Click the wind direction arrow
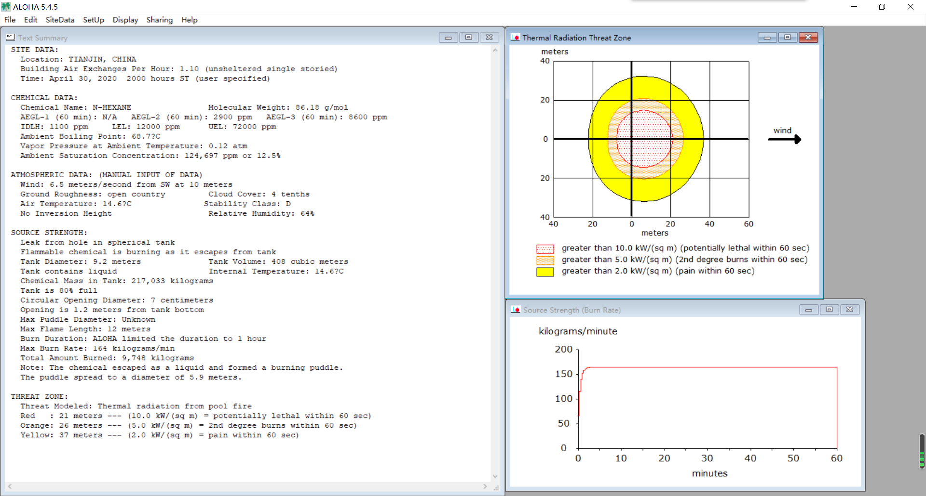The height and width of the screenshot is (496, 926). point(785,139)
